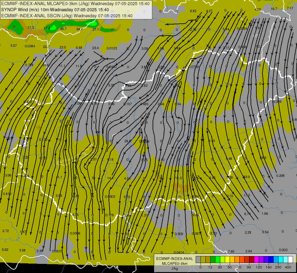Screen dimensions: 297x273
Task: Click the map value 33.9
Action: coord(247,177)
